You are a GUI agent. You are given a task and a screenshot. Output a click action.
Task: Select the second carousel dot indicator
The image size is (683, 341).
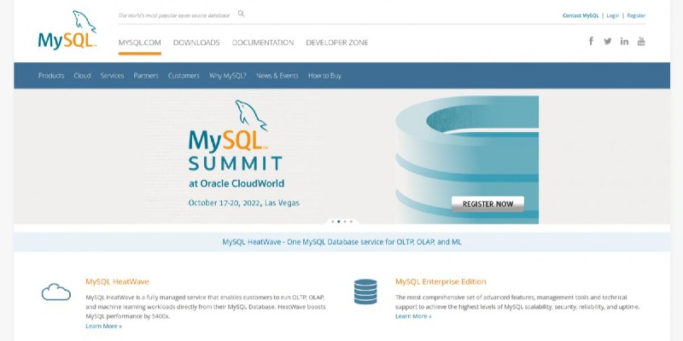pyautogui.click(x=338, y=221)
